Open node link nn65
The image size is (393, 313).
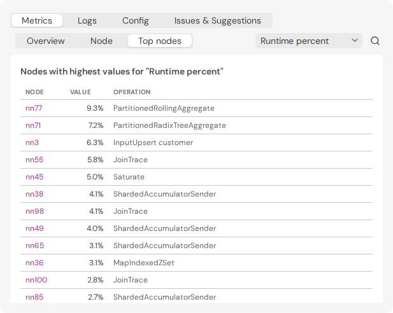tap(34, 246)
